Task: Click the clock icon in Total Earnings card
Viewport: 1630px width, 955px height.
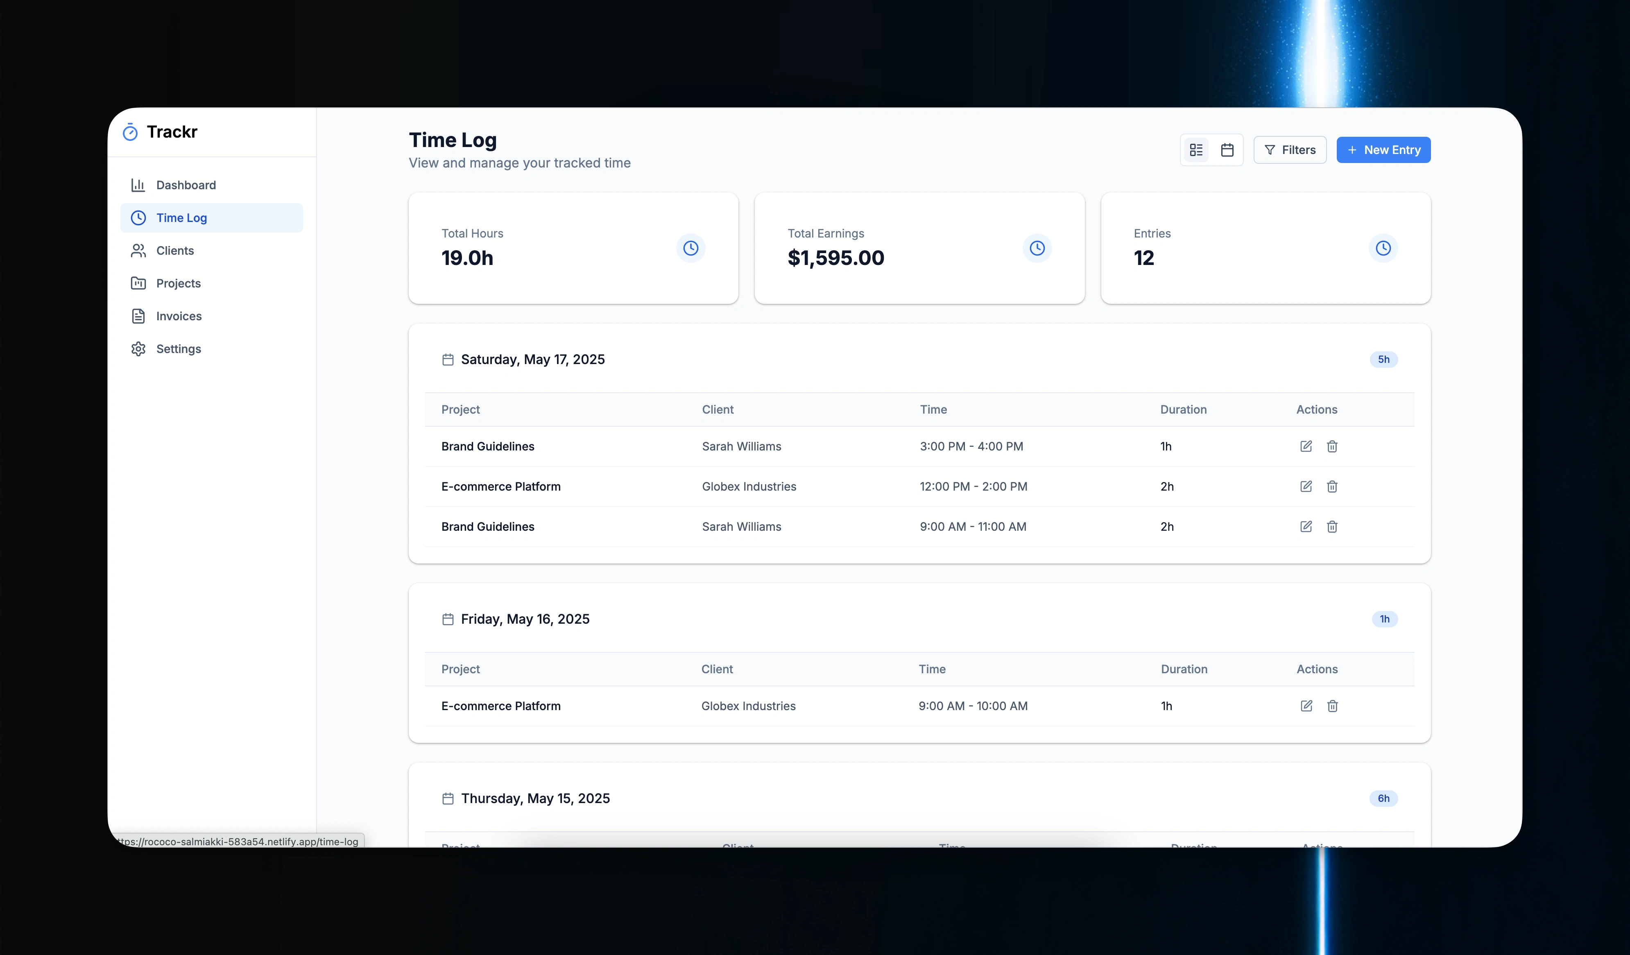Action: (1037, 248)
